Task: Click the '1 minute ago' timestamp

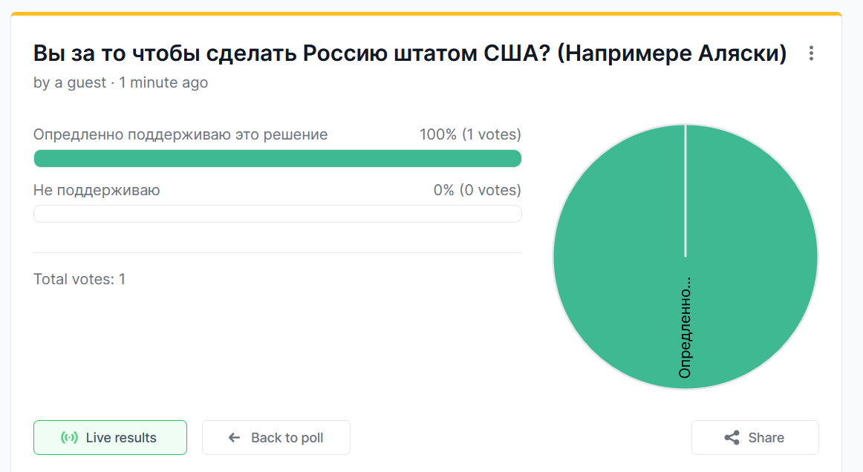Action: pos(163,83)
